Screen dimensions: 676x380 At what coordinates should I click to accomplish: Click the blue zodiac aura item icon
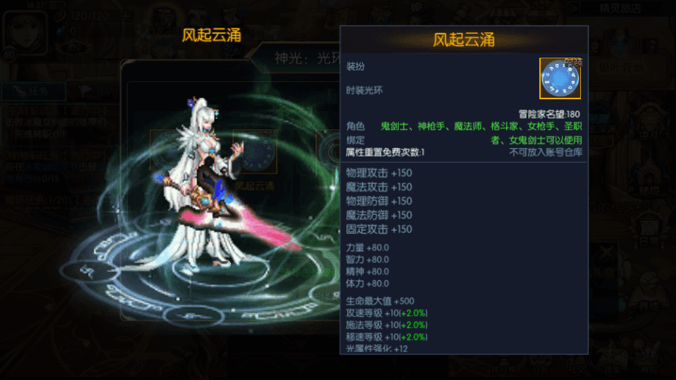pyautogui.click(x=560, y=79)
